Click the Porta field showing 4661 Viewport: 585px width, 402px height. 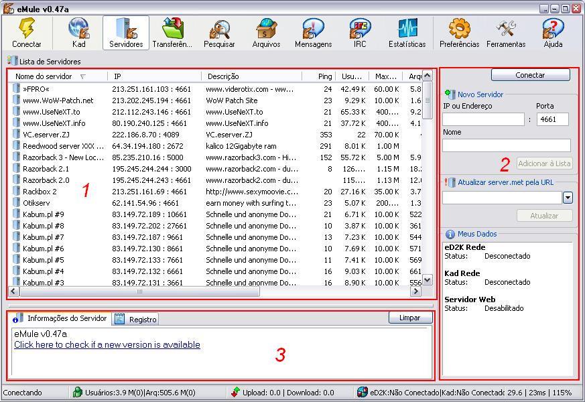[x=553, y=119]
